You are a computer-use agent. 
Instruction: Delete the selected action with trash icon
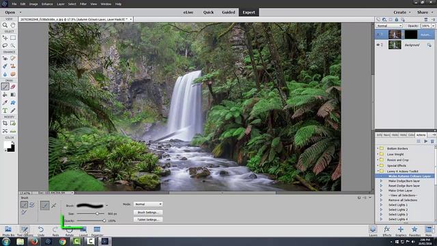[x=432, y=141]
